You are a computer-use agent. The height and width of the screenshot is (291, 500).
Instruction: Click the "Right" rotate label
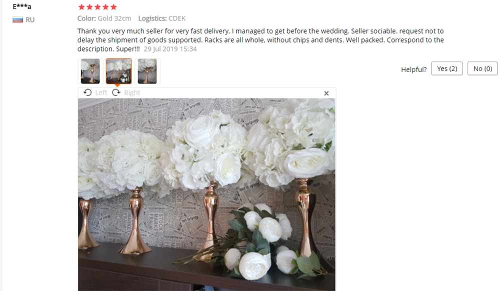132,93
